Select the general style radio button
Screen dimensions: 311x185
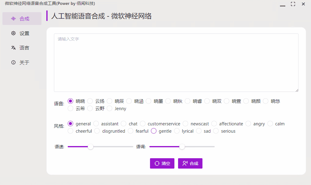[70, 124]
